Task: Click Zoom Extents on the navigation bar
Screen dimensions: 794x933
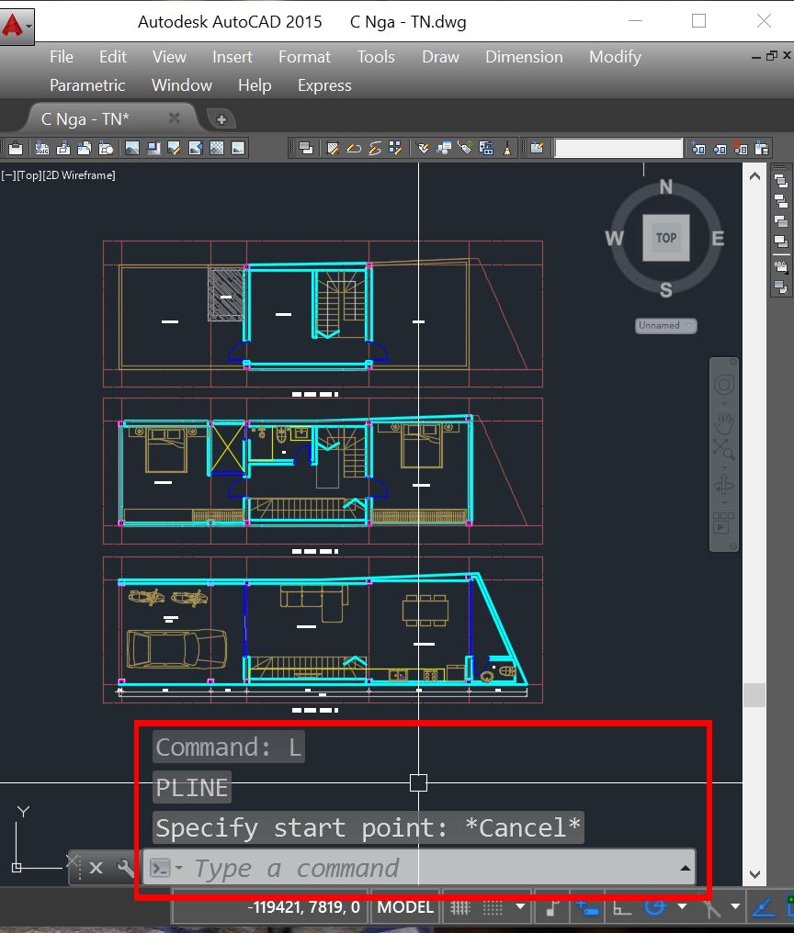Action: point(724,450)
